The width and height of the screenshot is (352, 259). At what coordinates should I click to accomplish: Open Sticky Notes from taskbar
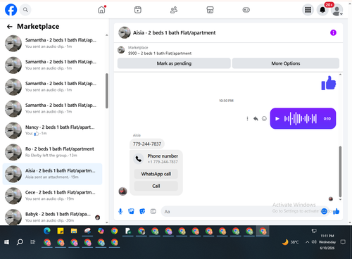click(x=61, y=231)
